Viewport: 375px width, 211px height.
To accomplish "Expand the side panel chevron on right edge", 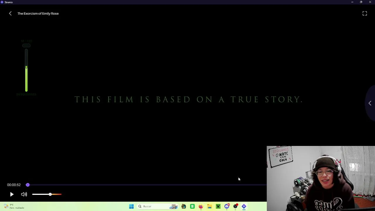I will click(x=370, y=103).
